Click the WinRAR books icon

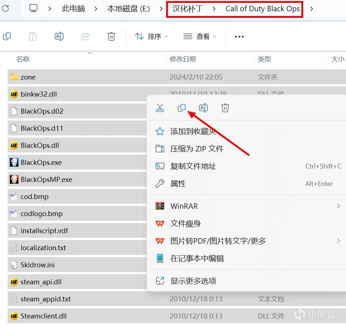(x=160, y=206)
